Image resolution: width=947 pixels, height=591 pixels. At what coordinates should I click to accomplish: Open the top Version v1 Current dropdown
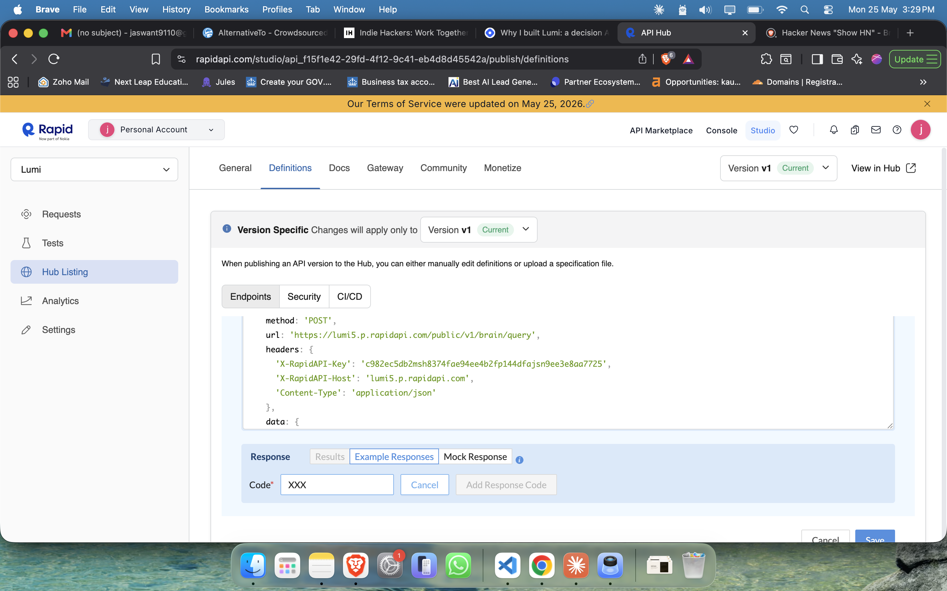coord(778,168)
